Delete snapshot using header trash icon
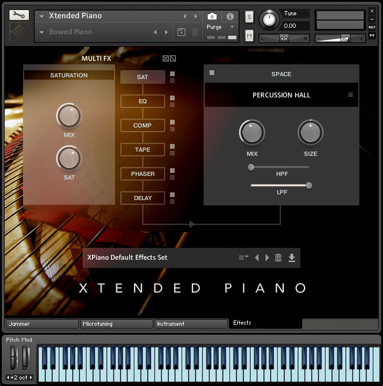 tap(195, 32)
